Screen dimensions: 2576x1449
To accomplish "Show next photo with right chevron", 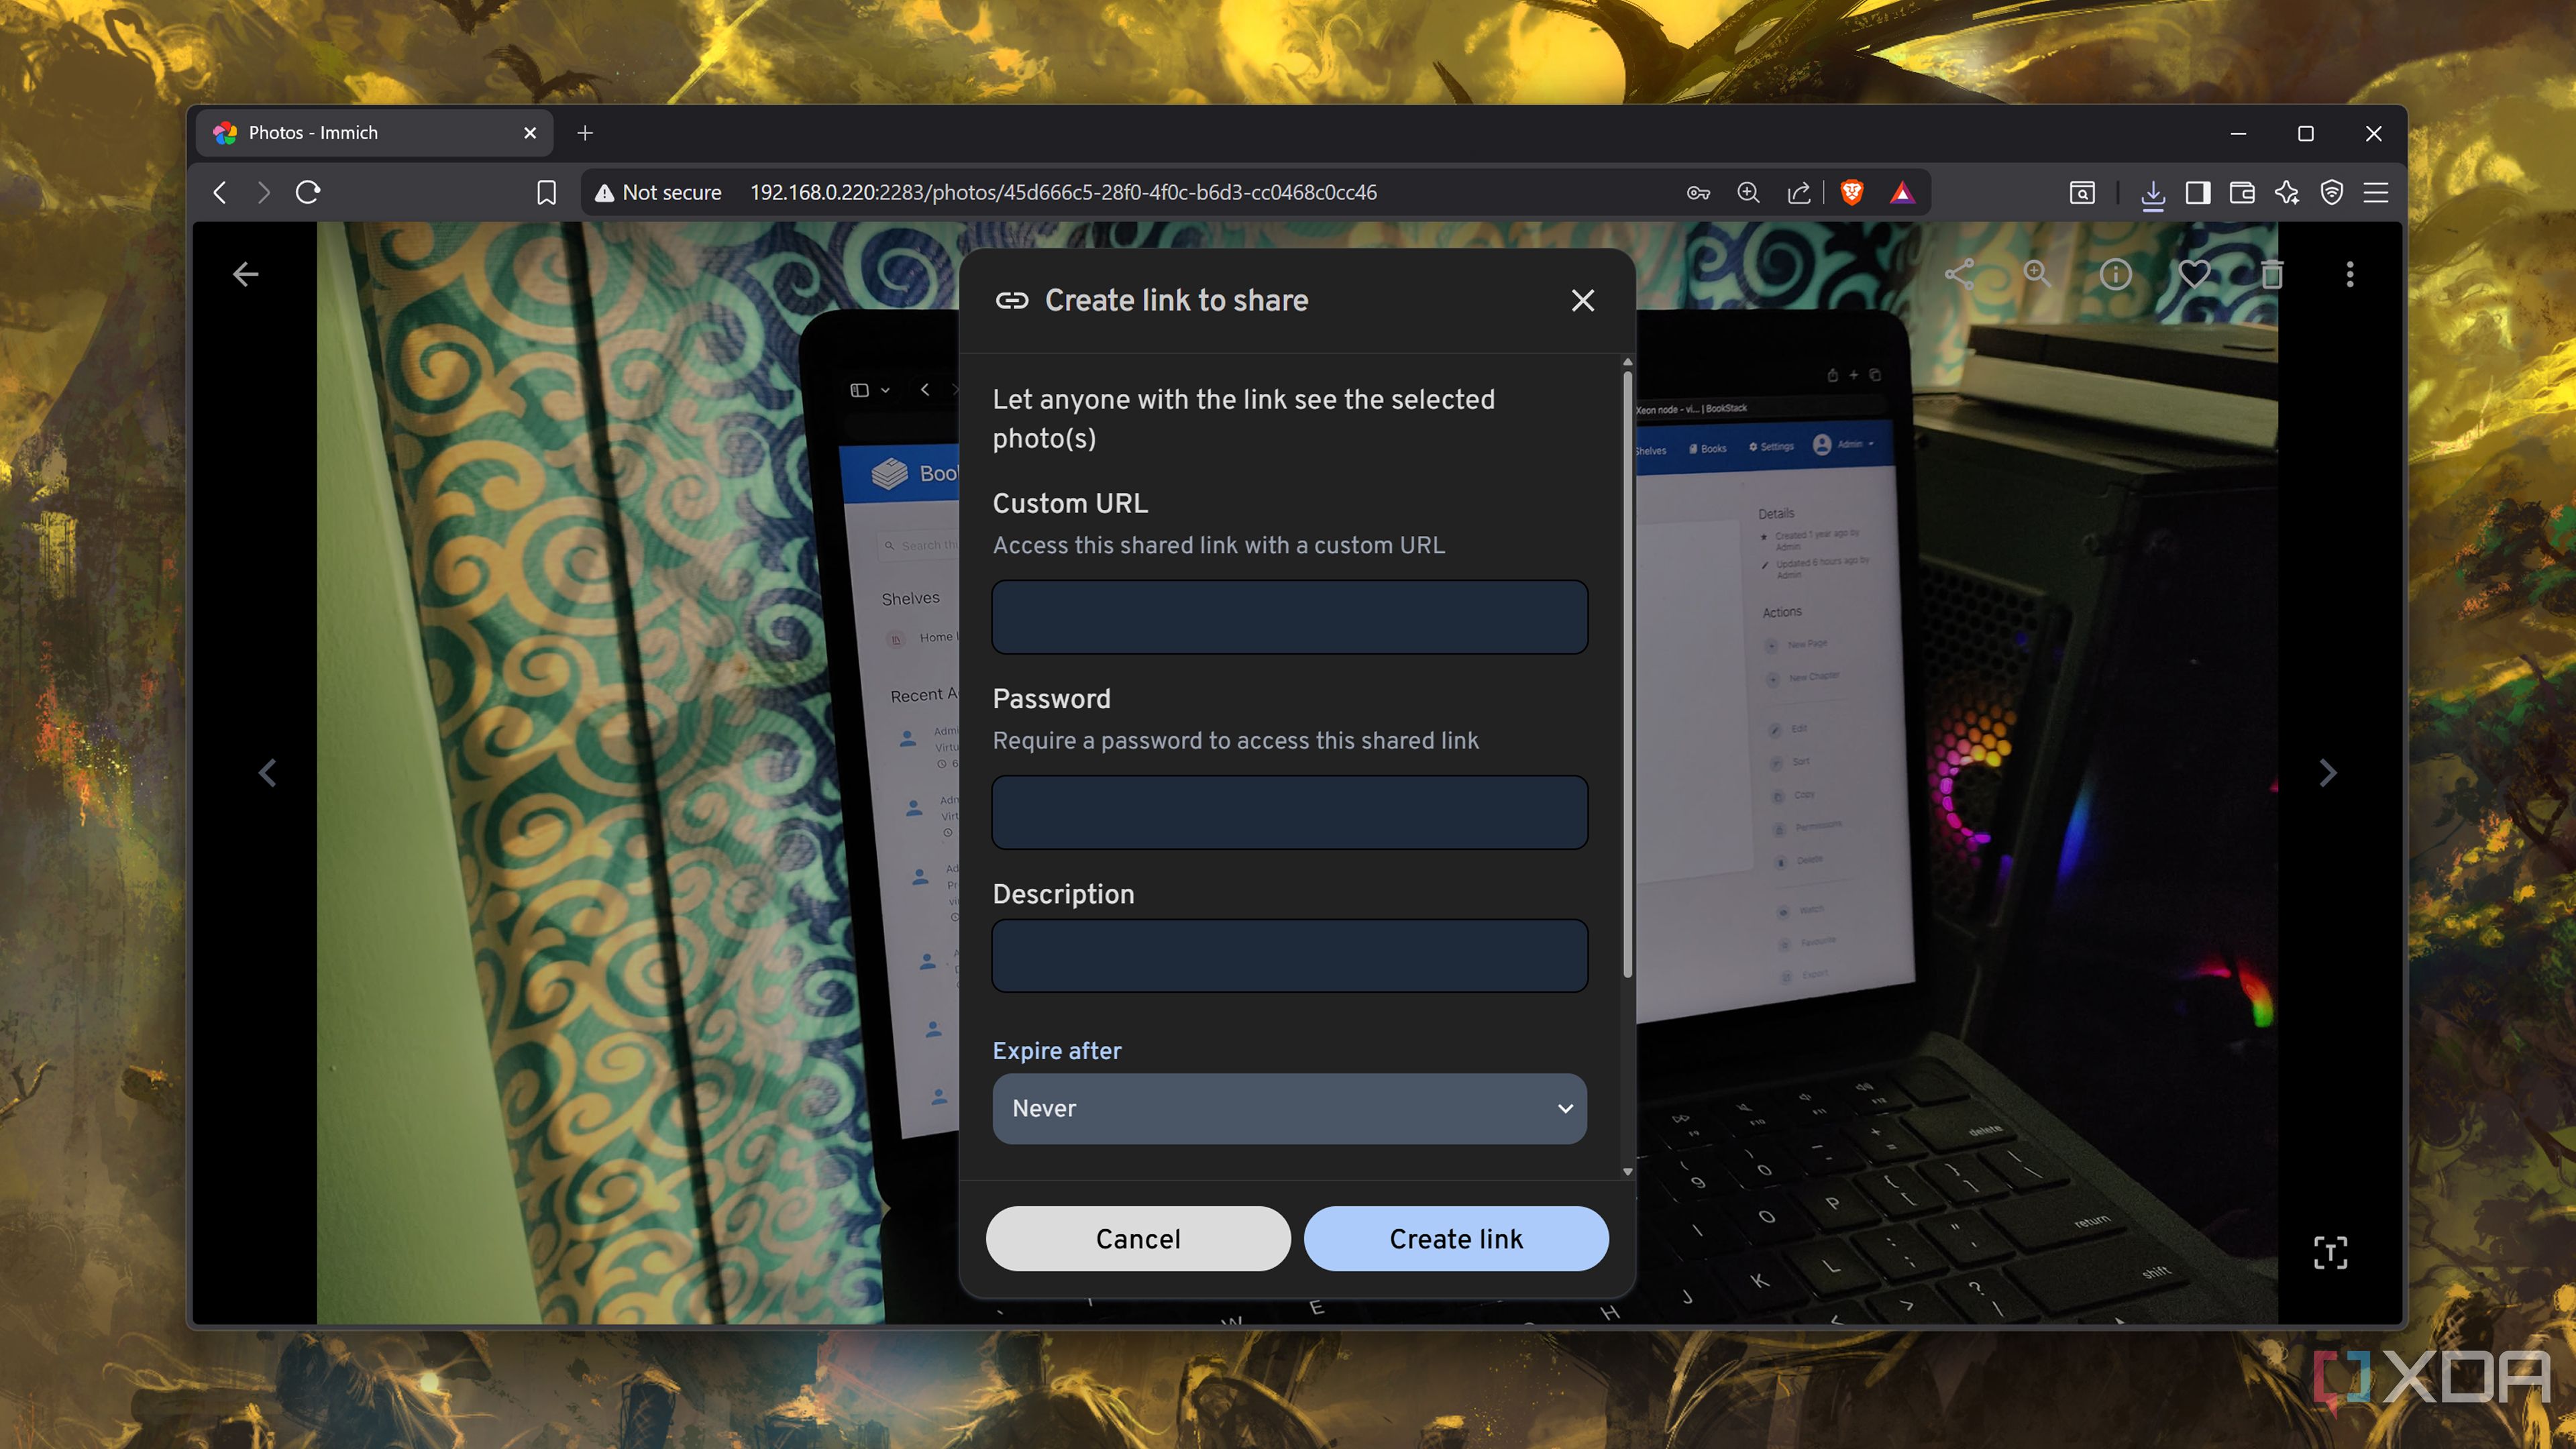I will pos(2328,772).
